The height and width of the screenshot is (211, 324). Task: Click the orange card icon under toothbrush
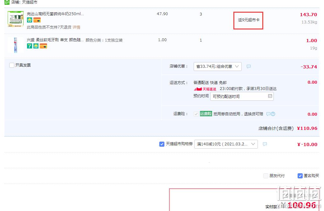[43, 46]
